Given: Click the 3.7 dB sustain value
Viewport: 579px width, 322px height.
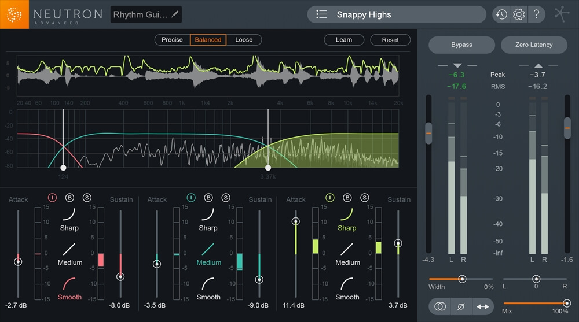Looking at the screenshot, I should (398, 305).
